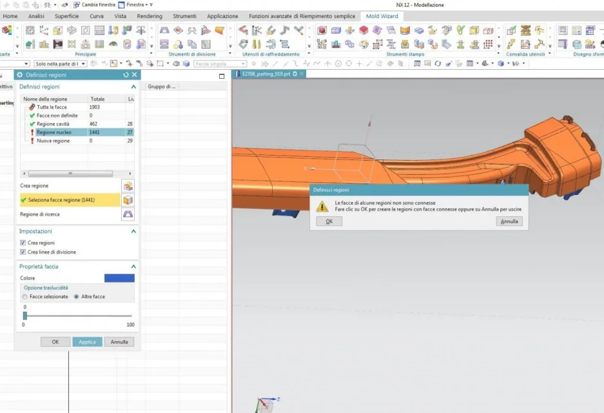Click the red dots grid icon in Strumenti stampo
The image size is (604, 413).
click(488, 44)
